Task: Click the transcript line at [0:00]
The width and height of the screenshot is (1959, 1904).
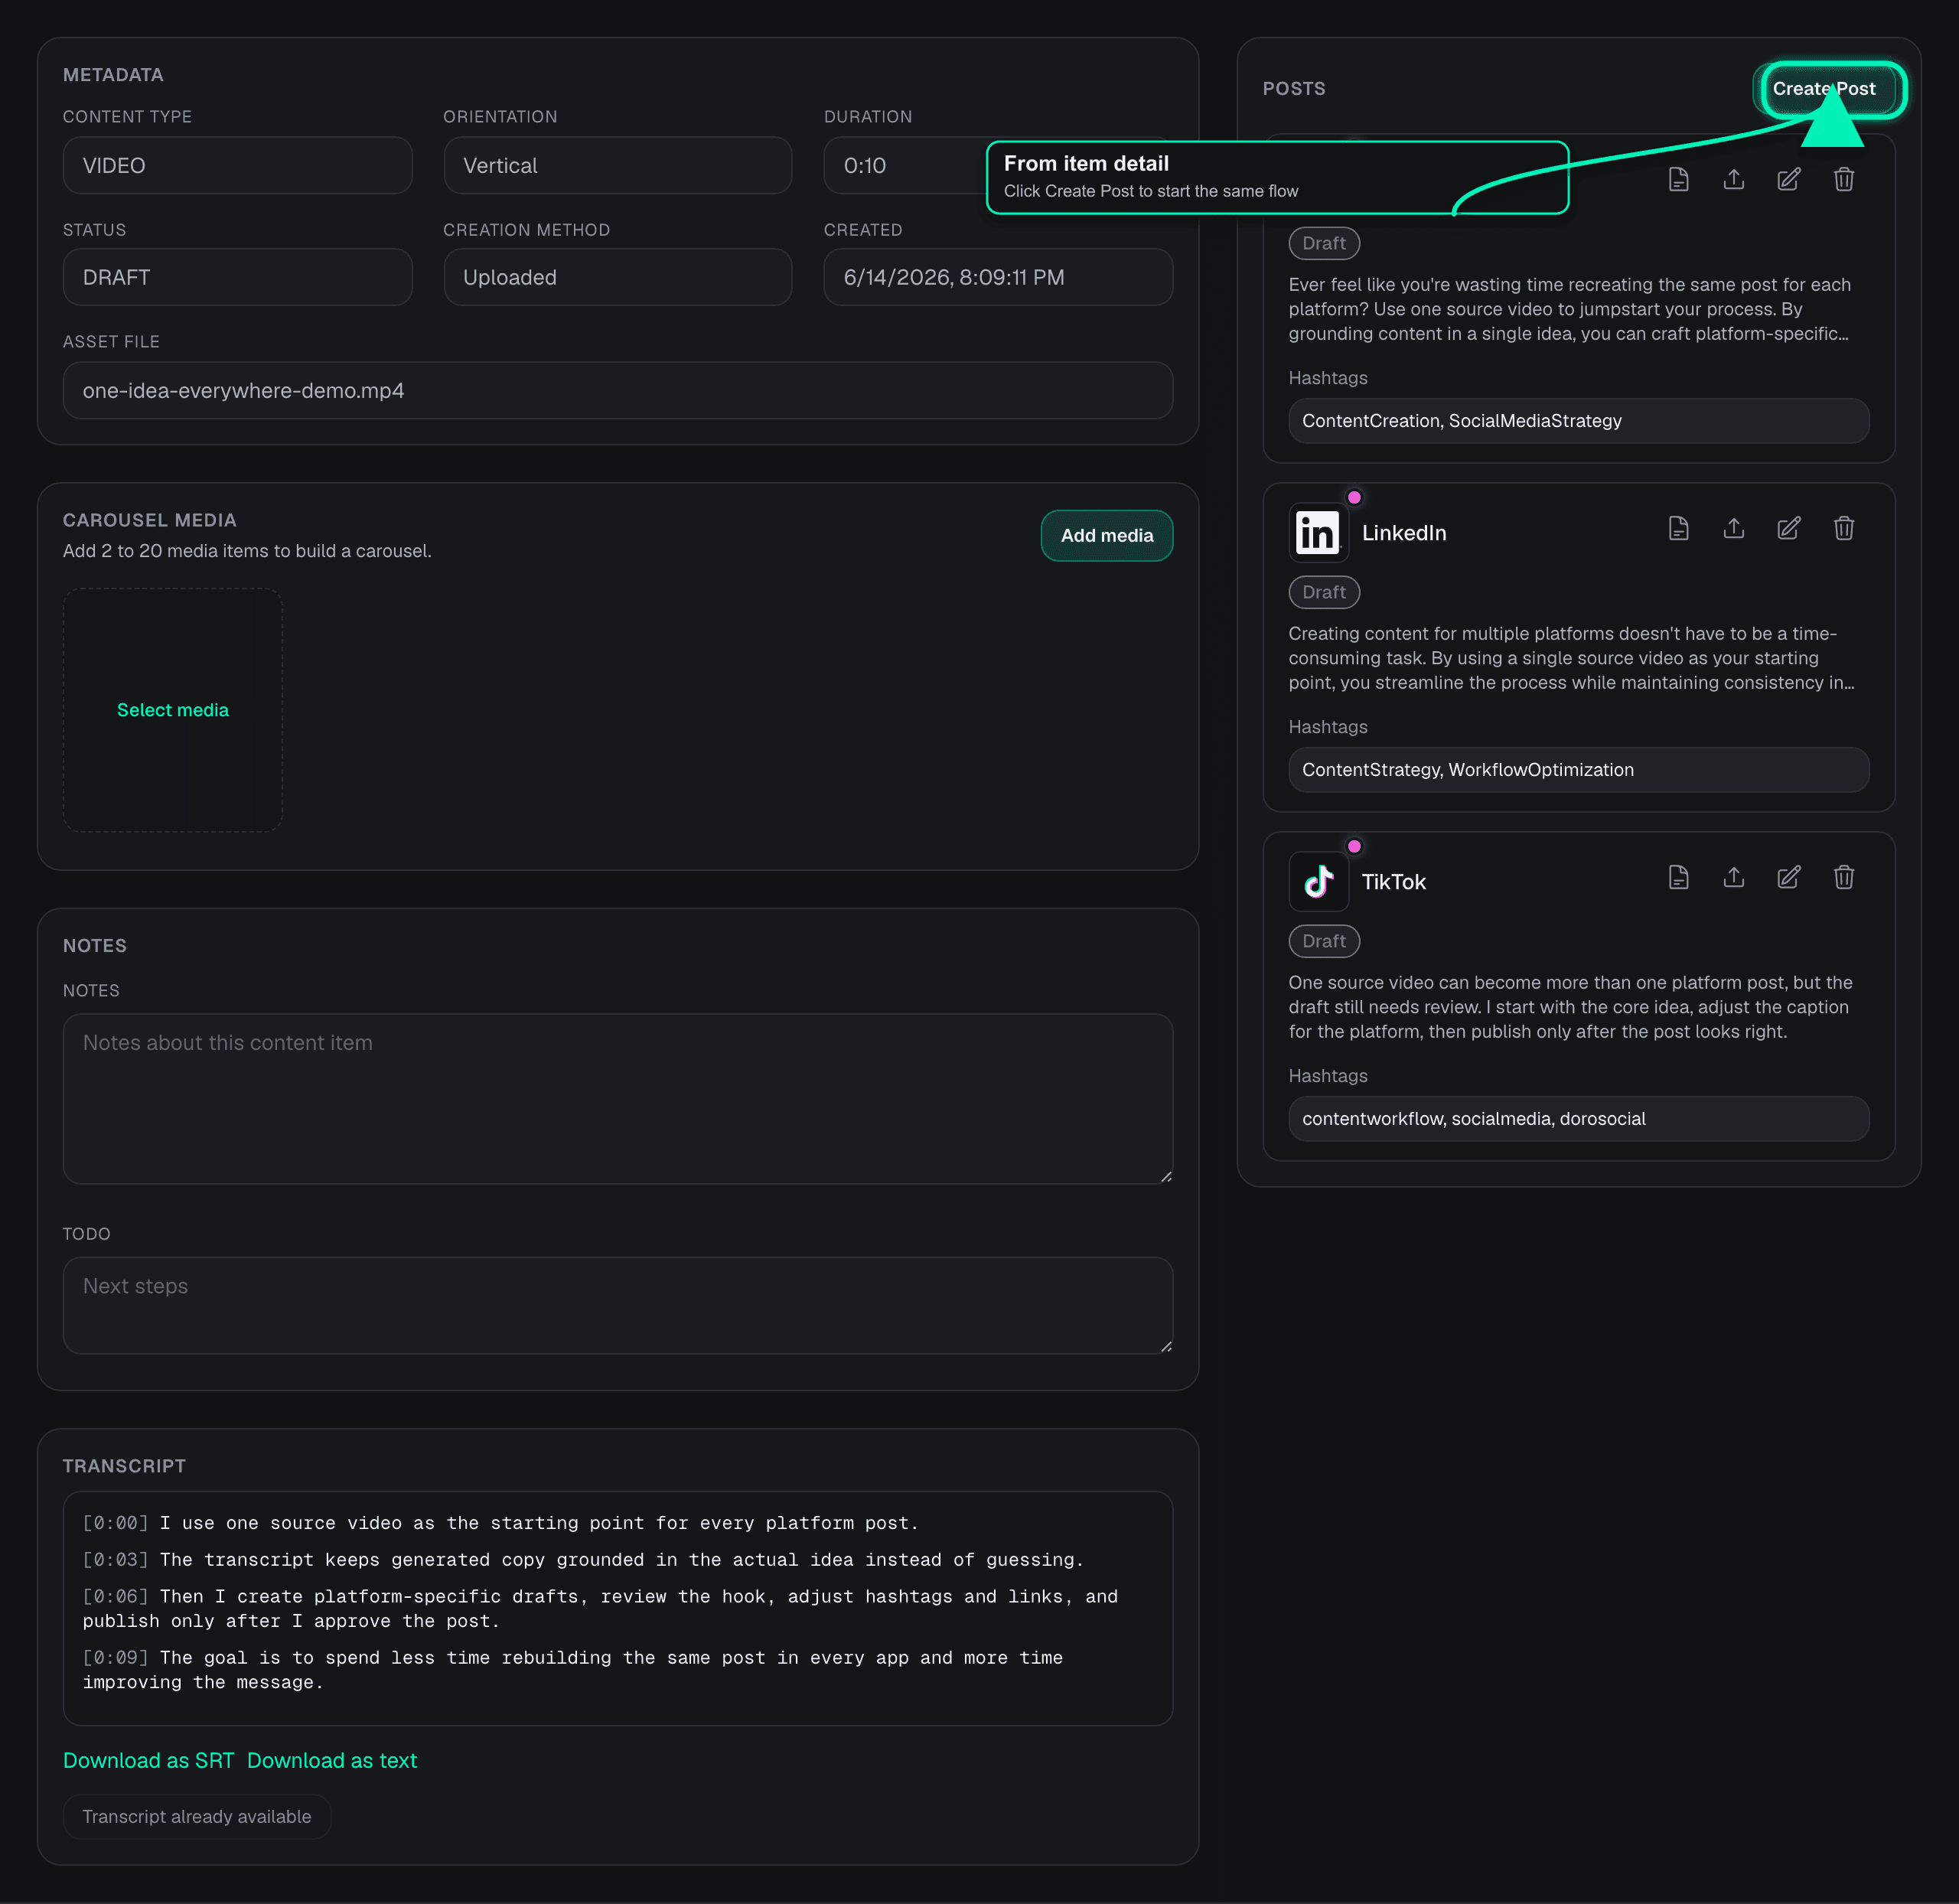Action: (x=500, y=1523)
